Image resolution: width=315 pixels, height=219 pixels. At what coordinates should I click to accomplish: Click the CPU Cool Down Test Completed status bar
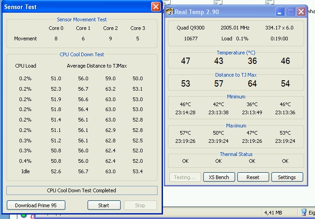point(82,190)
